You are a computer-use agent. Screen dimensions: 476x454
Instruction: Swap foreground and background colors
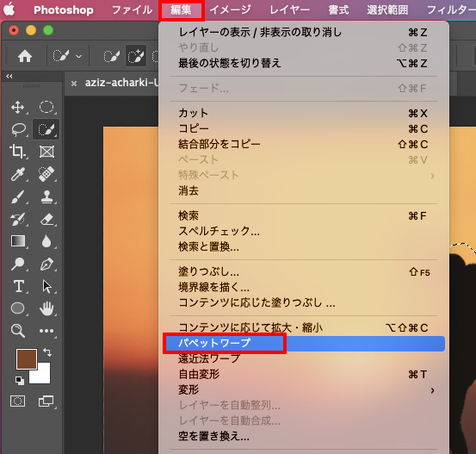point(47,352)
